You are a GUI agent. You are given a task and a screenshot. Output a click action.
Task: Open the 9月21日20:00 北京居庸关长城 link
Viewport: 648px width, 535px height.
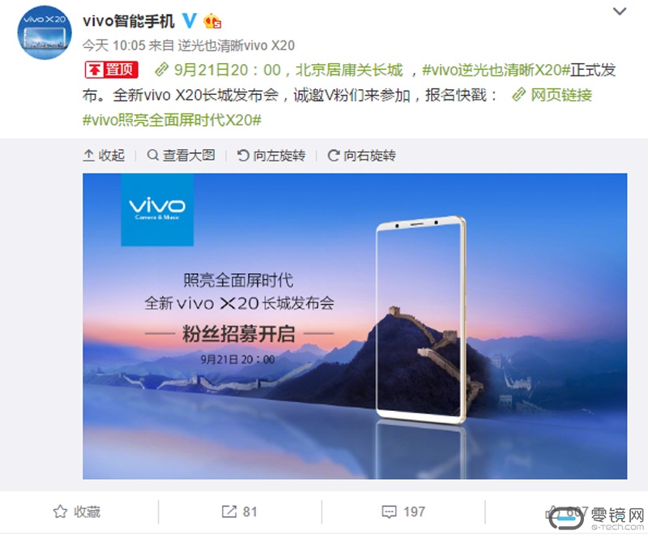pos(279,70)
